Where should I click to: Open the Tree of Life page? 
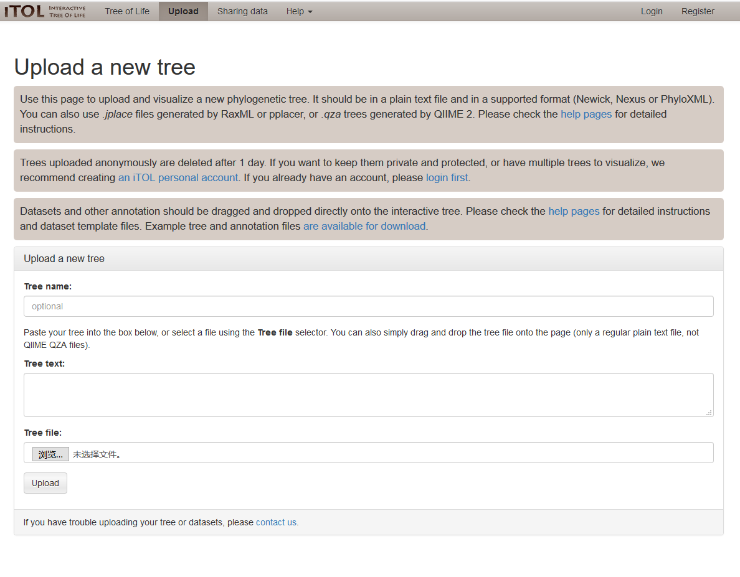point(127,11)
